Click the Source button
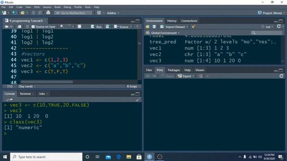The height and width of the screenshot is (161, 287). pyautogui.click(x=122, y=27)
